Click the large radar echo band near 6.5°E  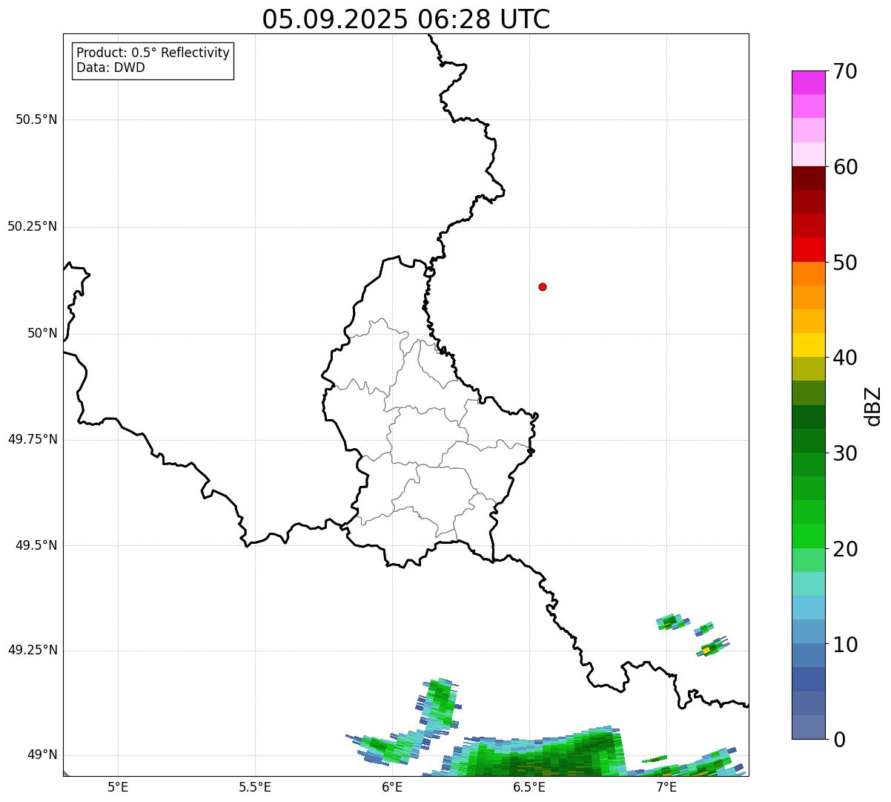point(535,754)
